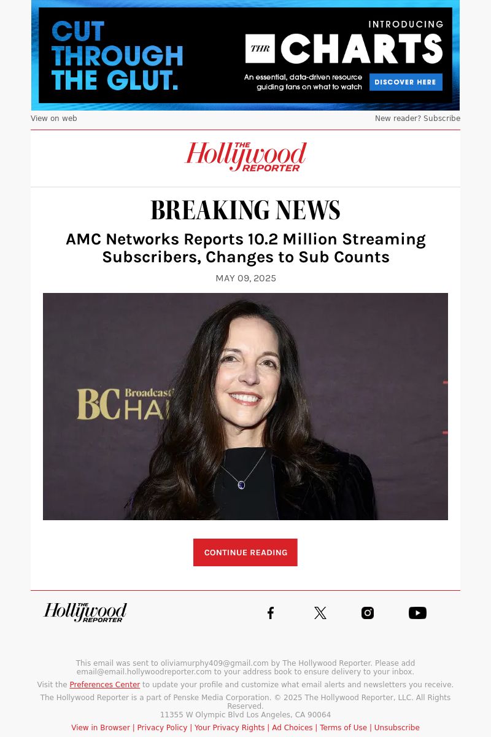The width and height of the screenshot is (491, 737).
Task: Click the Unsubscribe link
Action: pyautogui.click(x=397, y=728)
